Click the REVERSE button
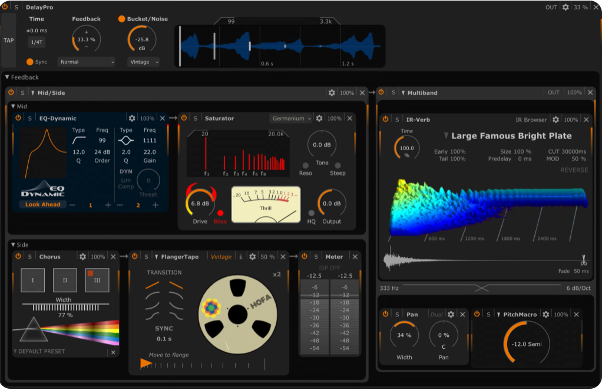 pos(574,170)
